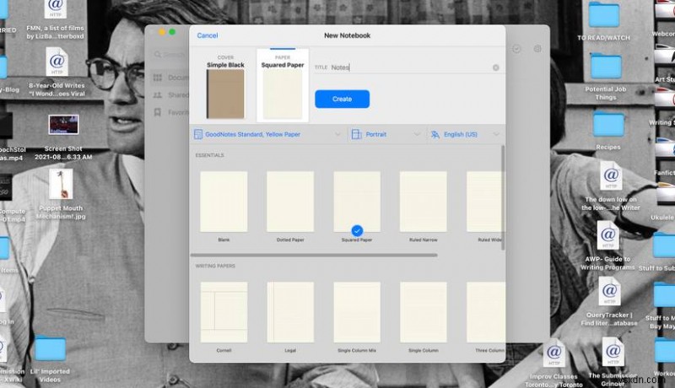Choose the Single Column Mix paper

pyautogui.click(x=357, y=312)
